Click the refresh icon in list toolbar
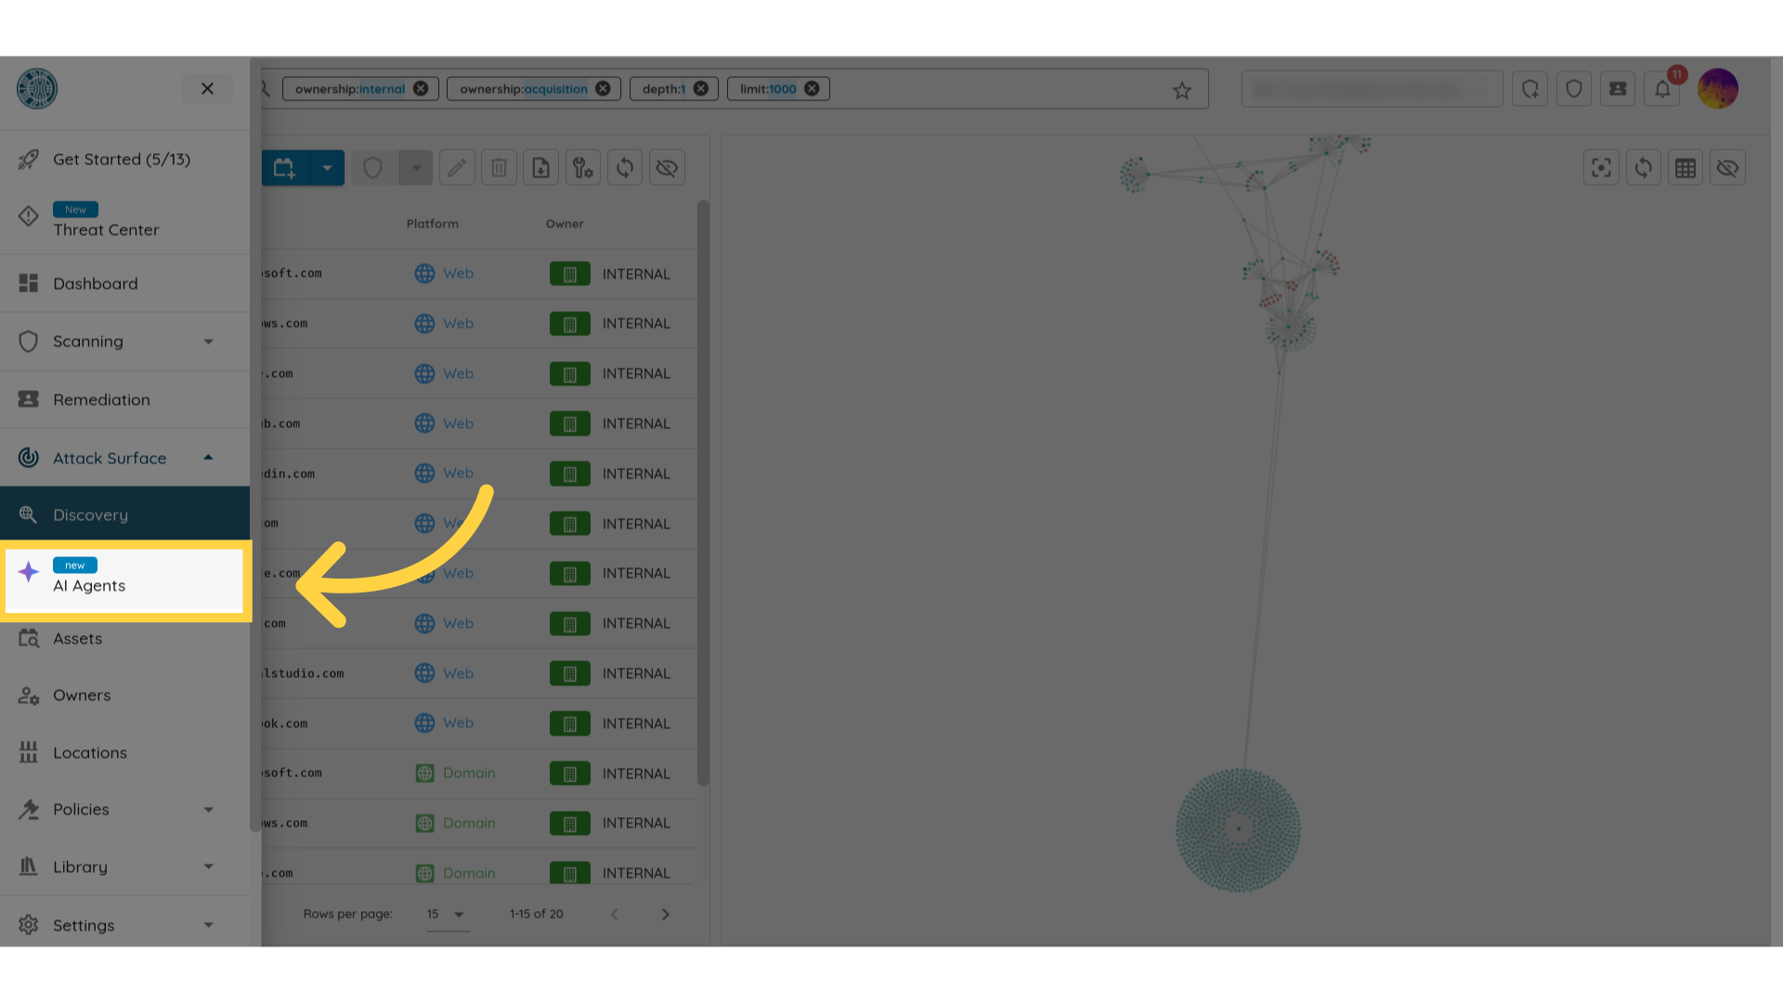 click(x=625, y=168)
